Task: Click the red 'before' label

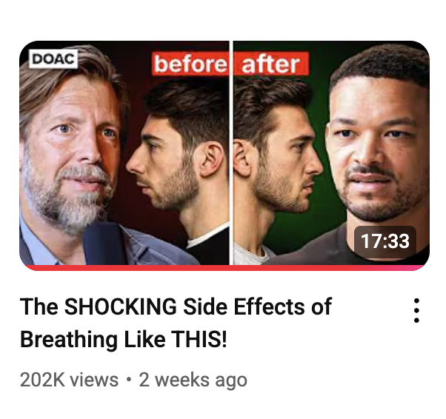Action: tap(190, 64)
